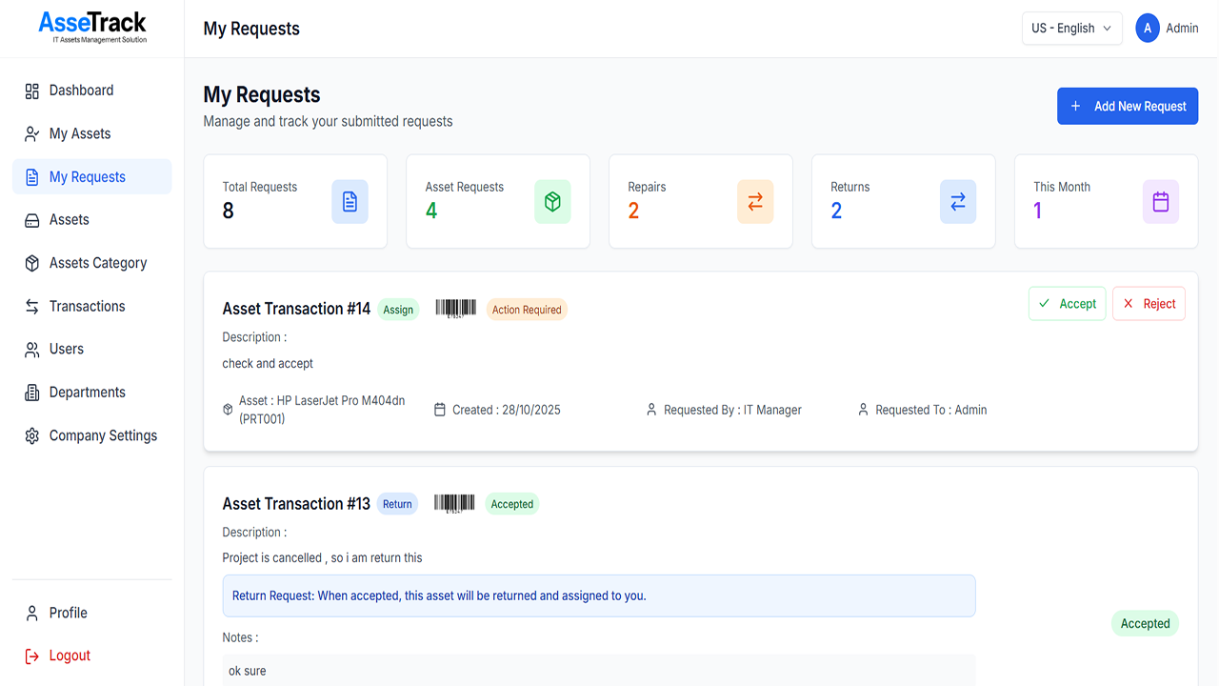1219x686 pixels.
Task: Click the This Month calendar icon
Action: (1161, 202)
